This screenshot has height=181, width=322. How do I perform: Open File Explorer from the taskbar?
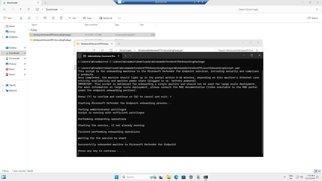169,177
